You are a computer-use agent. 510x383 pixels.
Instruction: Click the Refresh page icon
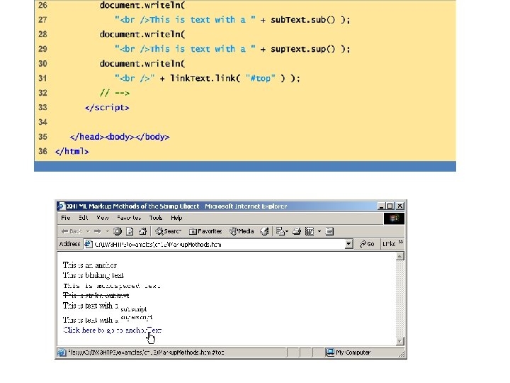[x=130, y=231]
